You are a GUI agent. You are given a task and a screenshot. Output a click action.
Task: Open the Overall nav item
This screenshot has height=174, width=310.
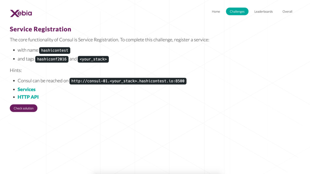[287, 11]
